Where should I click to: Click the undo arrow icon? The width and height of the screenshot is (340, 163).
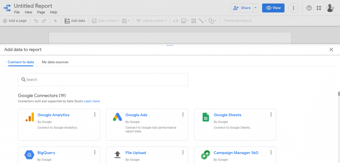pyautogui.click(x=36, y=21)
